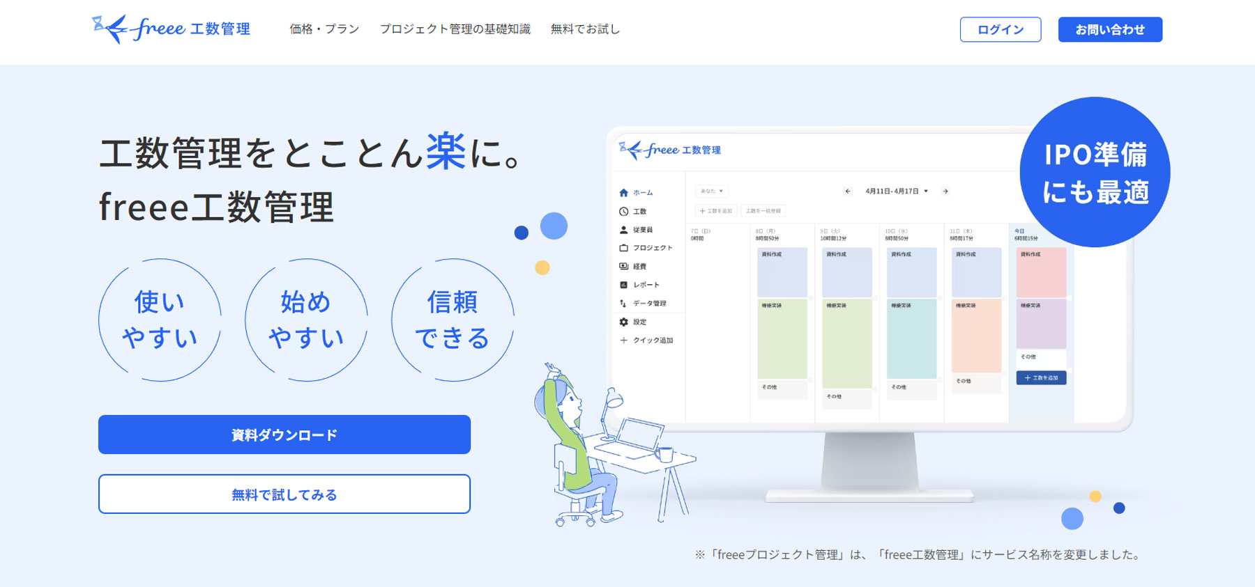Viewport: 1255px width, 587px height.
Task: Select 無料でお試し in the top navigation
Action: (585, 29)
